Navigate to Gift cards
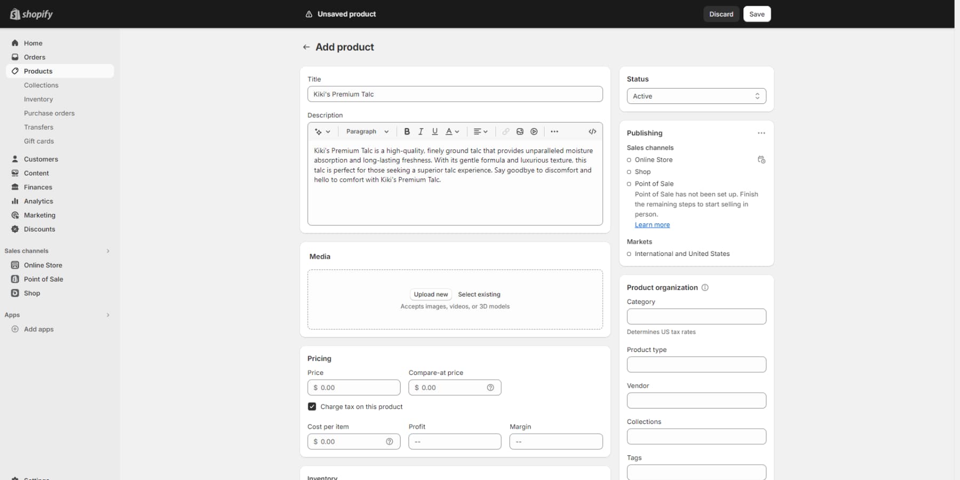The image size is (960, 480). click(38, 141)
